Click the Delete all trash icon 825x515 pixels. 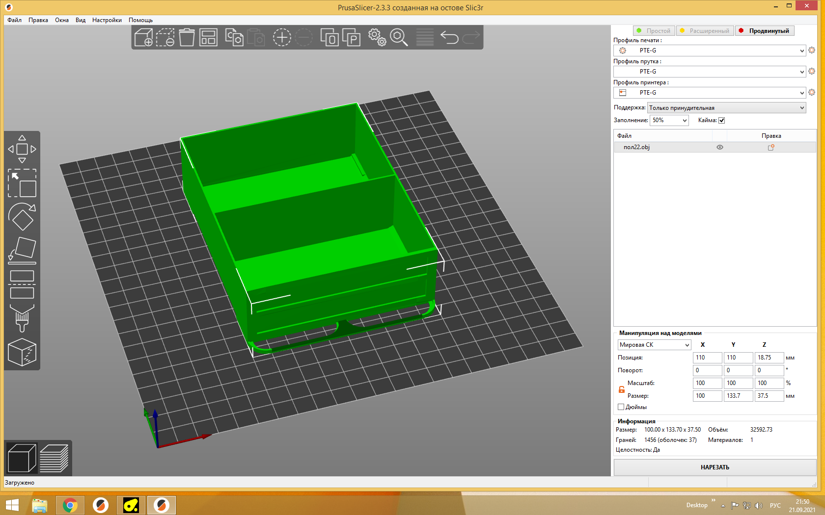[187, 37]
